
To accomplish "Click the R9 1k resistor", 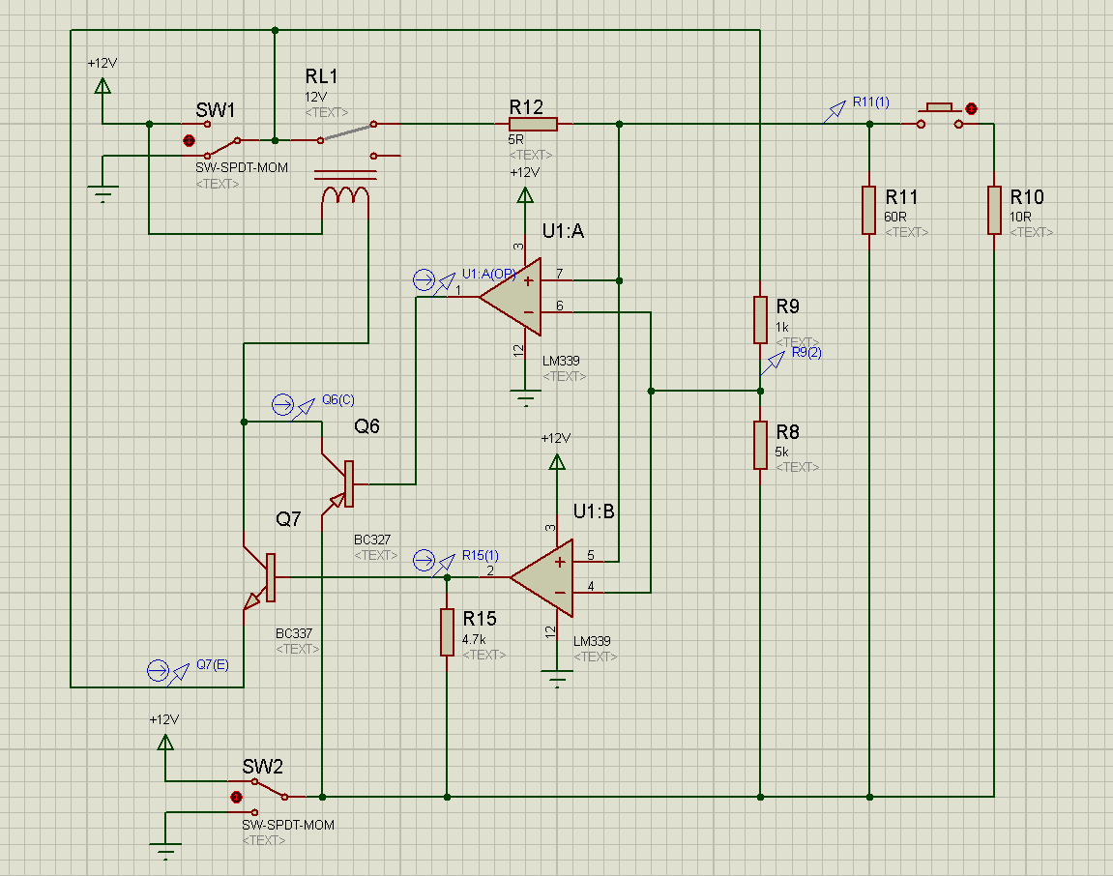I will (x=761, y=319).
